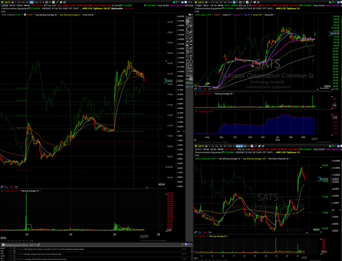The width and height of the screenshot is (342, 261).
Task: Open Exp Moving Average 9 dropdown
Action: [x=81, y=15]
